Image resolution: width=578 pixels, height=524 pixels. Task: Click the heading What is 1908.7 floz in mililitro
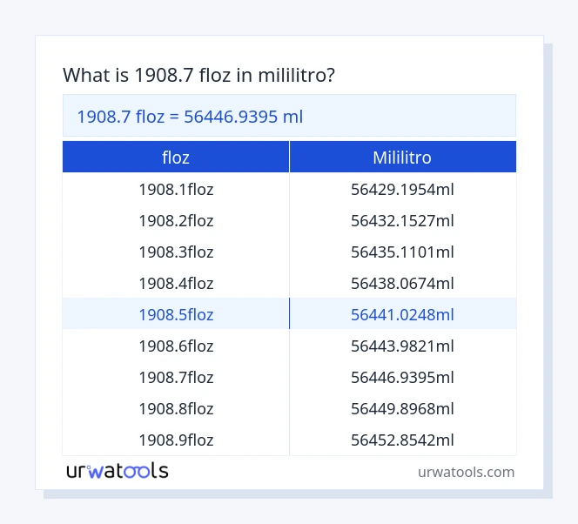click(x=199, y=76)
